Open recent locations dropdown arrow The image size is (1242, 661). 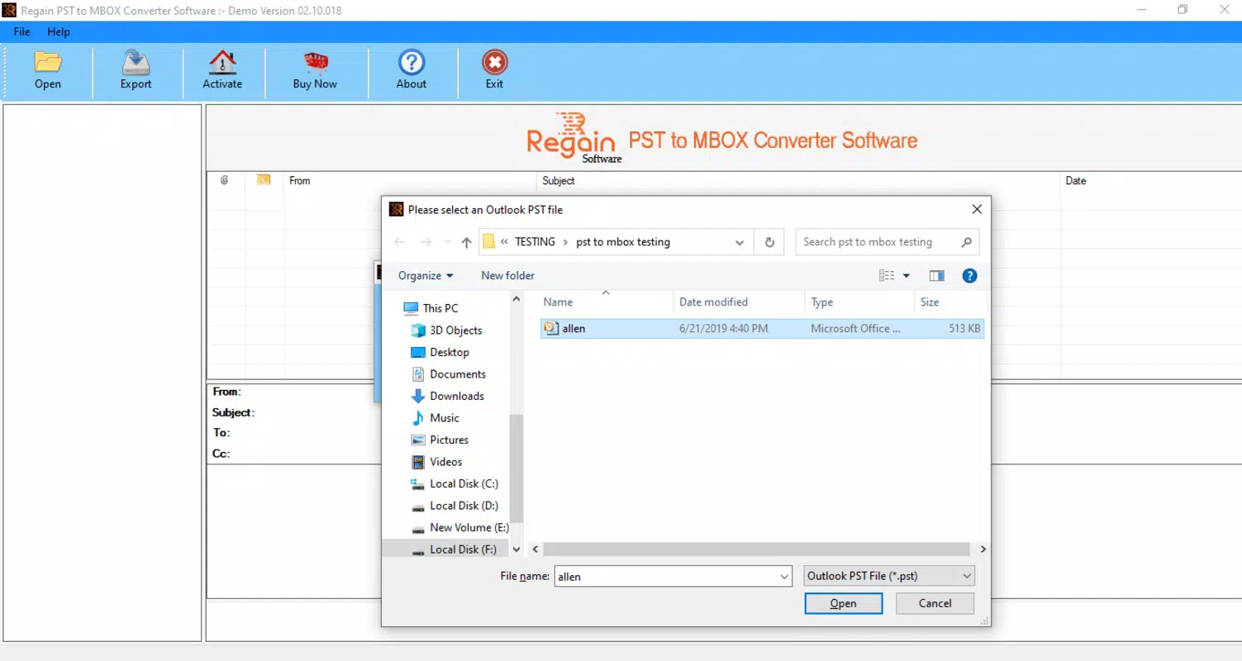tap(448, 242)
